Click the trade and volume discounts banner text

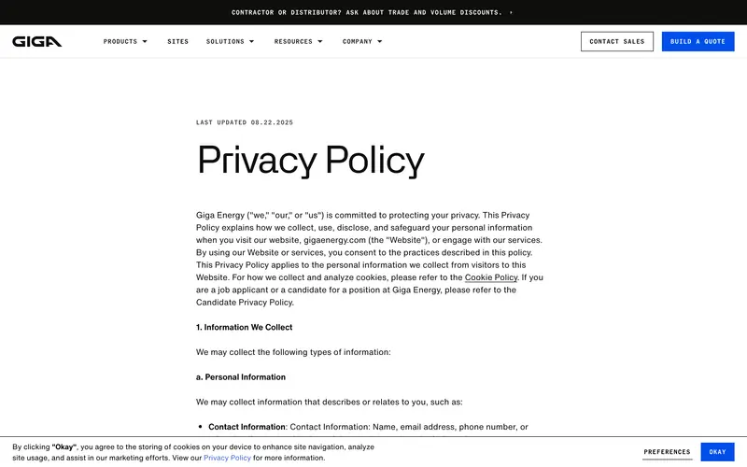tap(366, 13)
